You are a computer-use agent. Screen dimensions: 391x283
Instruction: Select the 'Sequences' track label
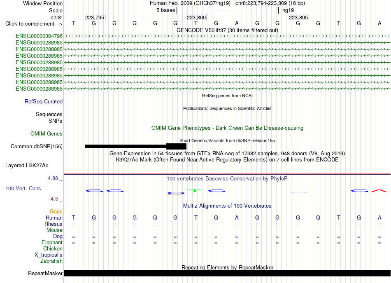[x=49, y=114]
